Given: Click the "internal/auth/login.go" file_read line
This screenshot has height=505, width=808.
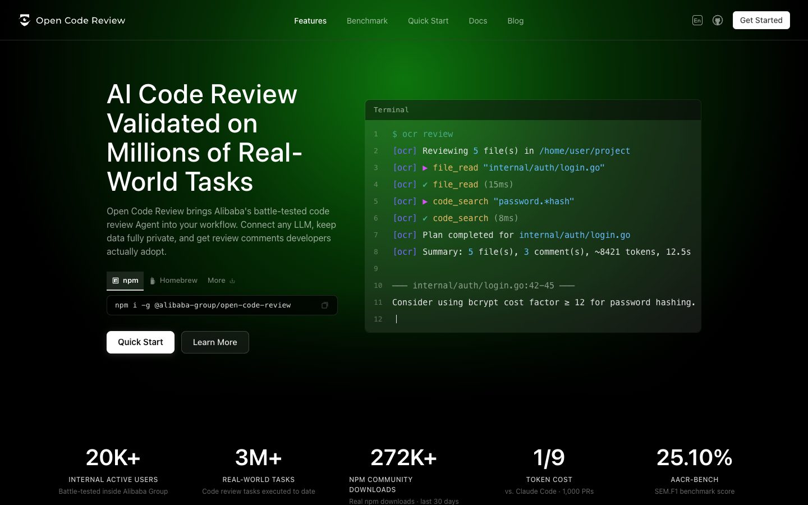Looking at the screenshot, I should (x=498, y=168).
